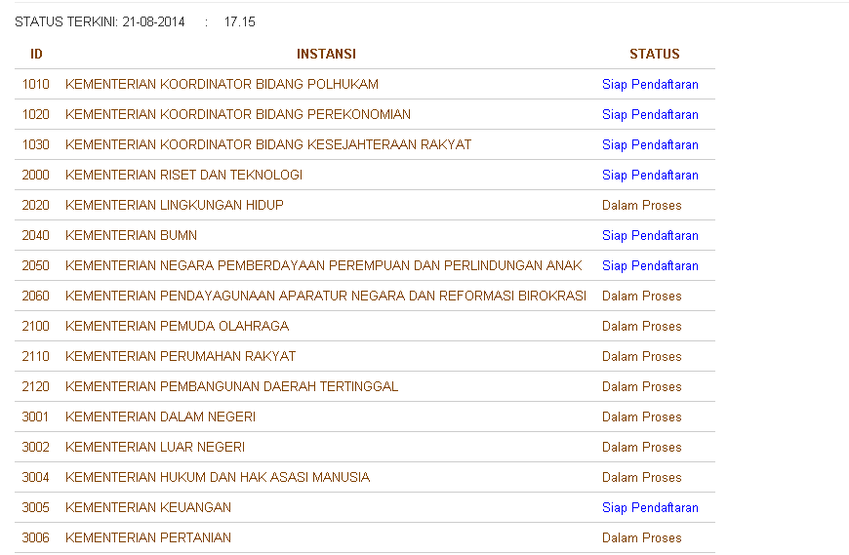Screen dimensions: 849x555
Task: Select KEMENTERIAN HUKUM DAN HAK ASASI MANUSIA name
Action: [218, 478]
